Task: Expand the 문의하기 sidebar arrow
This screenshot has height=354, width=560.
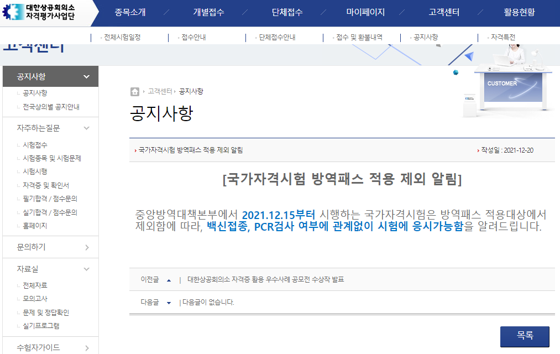Action: click(x=87, y=247)
